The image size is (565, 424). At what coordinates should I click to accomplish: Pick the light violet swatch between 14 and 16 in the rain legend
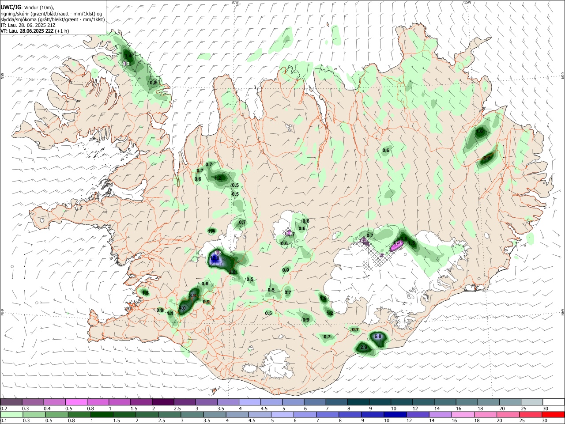440,414
